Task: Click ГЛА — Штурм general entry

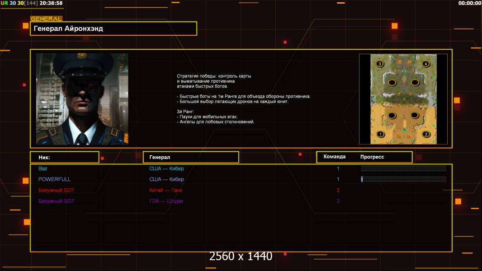Action: pos(166,201)
